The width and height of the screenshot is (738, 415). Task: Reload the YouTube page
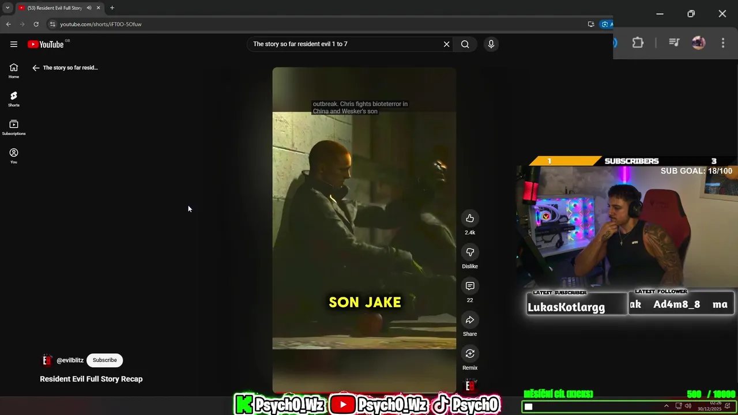[x=36, y=24]
